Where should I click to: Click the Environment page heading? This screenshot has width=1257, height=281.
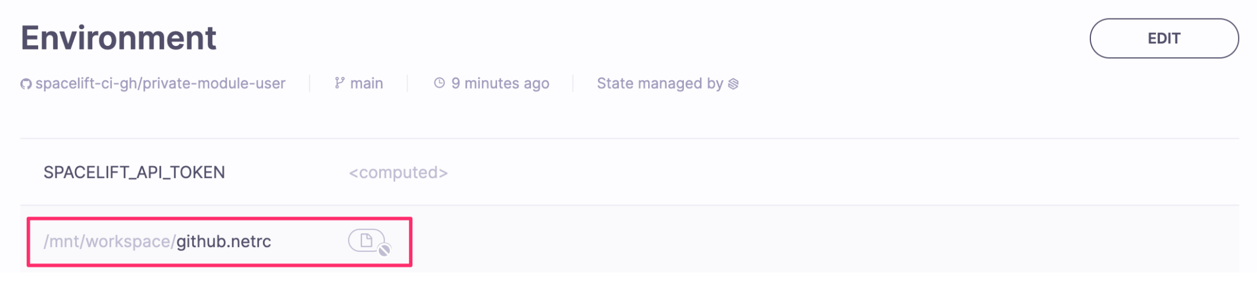[x=118, y=38]
